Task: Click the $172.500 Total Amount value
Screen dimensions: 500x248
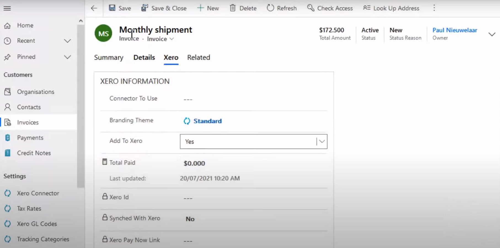Action: 331,30
